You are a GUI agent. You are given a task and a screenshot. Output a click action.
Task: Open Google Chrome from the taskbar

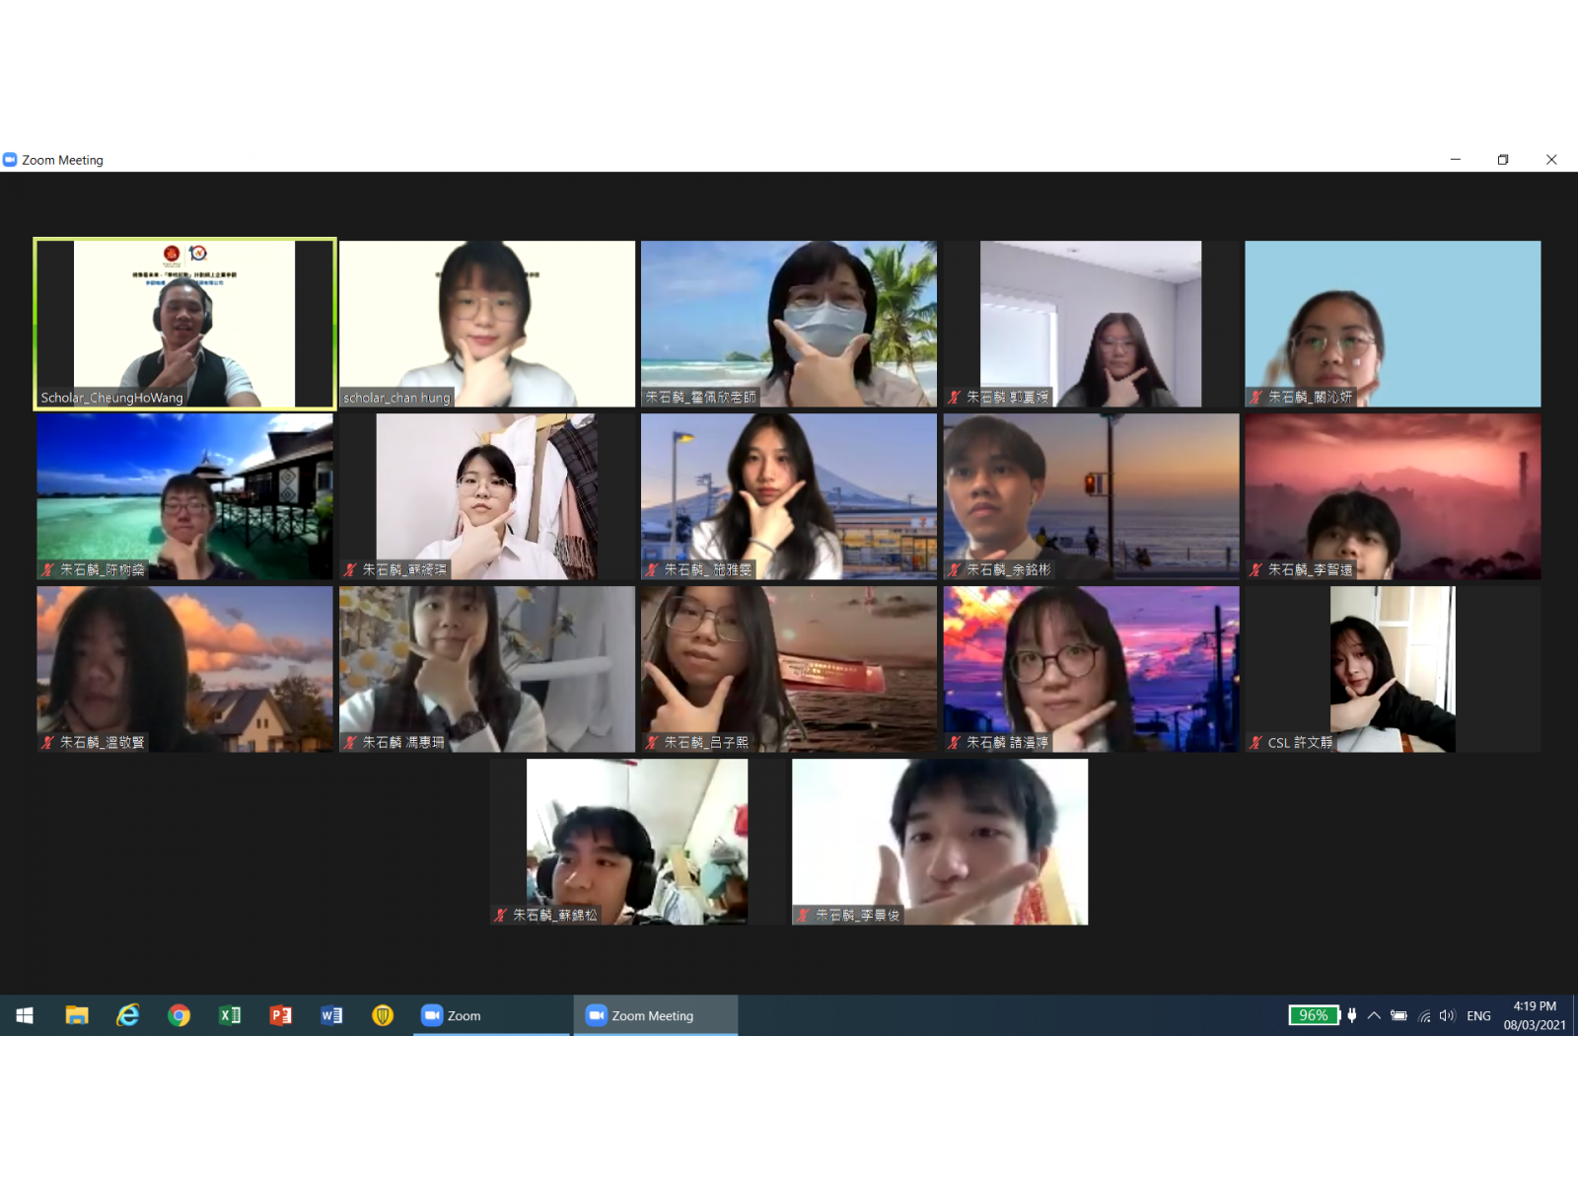pyautogui.click(x=179, y=1014)
